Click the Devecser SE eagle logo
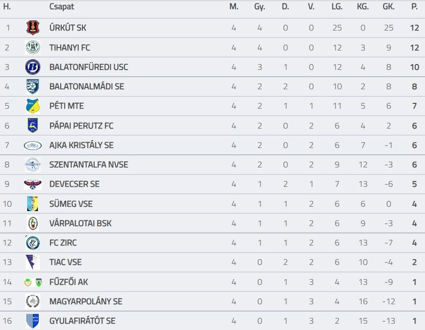This screenshot has height=330, width=425. (x=33, y=184)
